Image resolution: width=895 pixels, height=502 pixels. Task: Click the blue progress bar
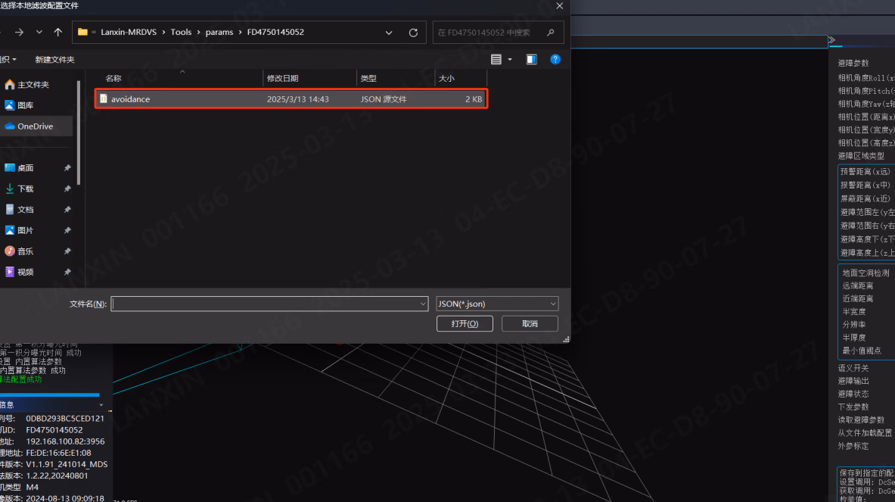50,394
